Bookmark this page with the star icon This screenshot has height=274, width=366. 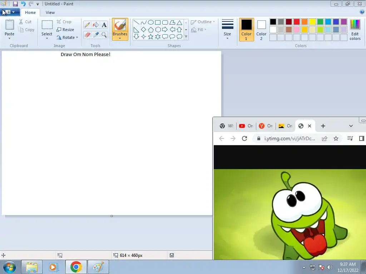[336, 138]
